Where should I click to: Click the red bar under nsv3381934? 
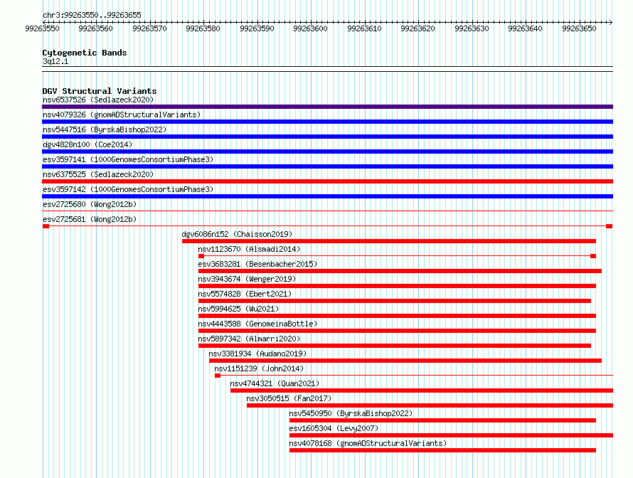click(x=405, y=361)
